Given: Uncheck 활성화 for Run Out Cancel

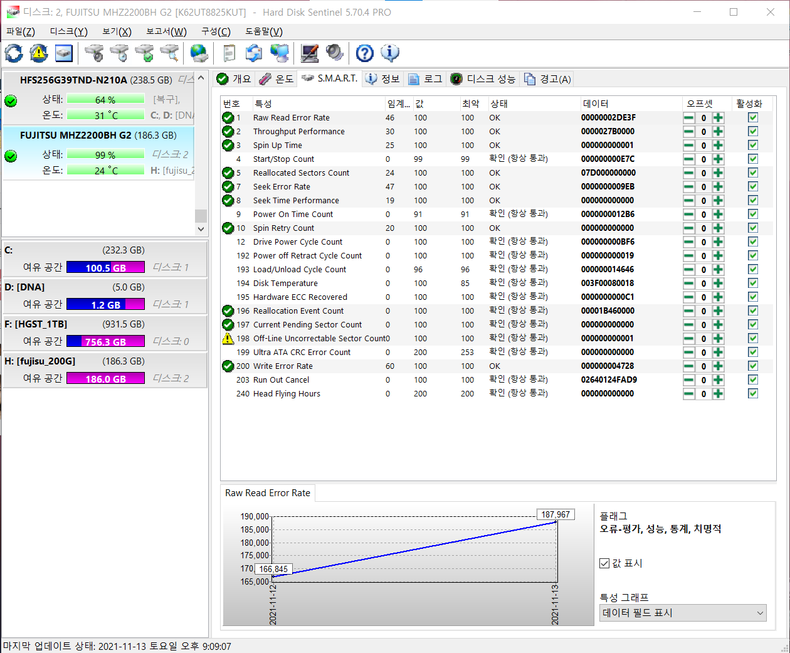Looking at the screenshot, I should pyautogui.click(x=753, y=380).
